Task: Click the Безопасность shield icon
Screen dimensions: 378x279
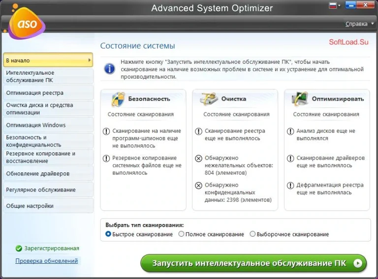Action: pos(118,99)
